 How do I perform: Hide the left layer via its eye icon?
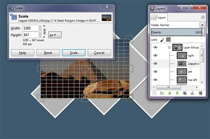click(x=155, y=71)
